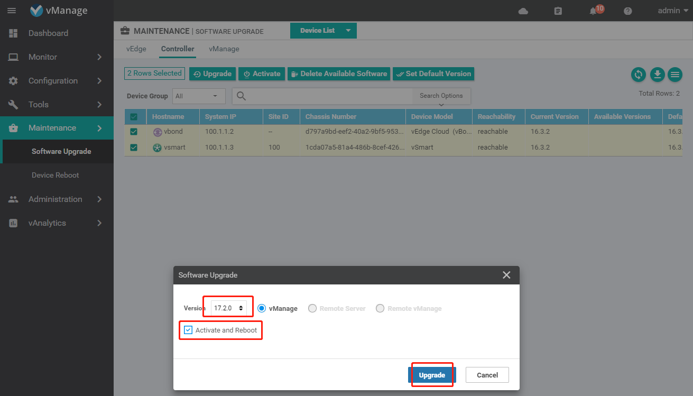Toggle the select-all rows checkbox
Viewport: 693px width, 396px height.
coord(134,117)
